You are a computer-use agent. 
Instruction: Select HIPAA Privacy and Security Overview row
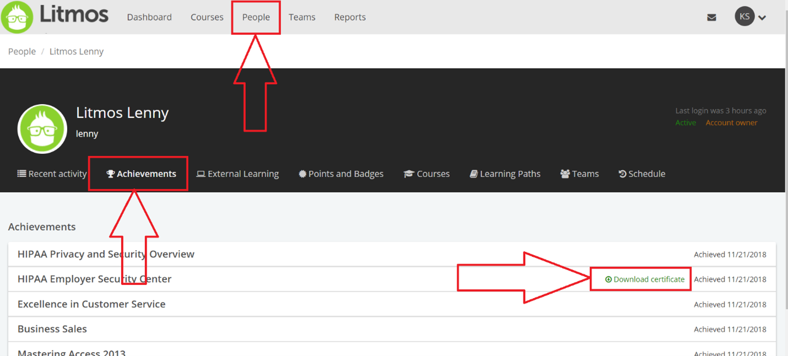click(x=392, y=254)
